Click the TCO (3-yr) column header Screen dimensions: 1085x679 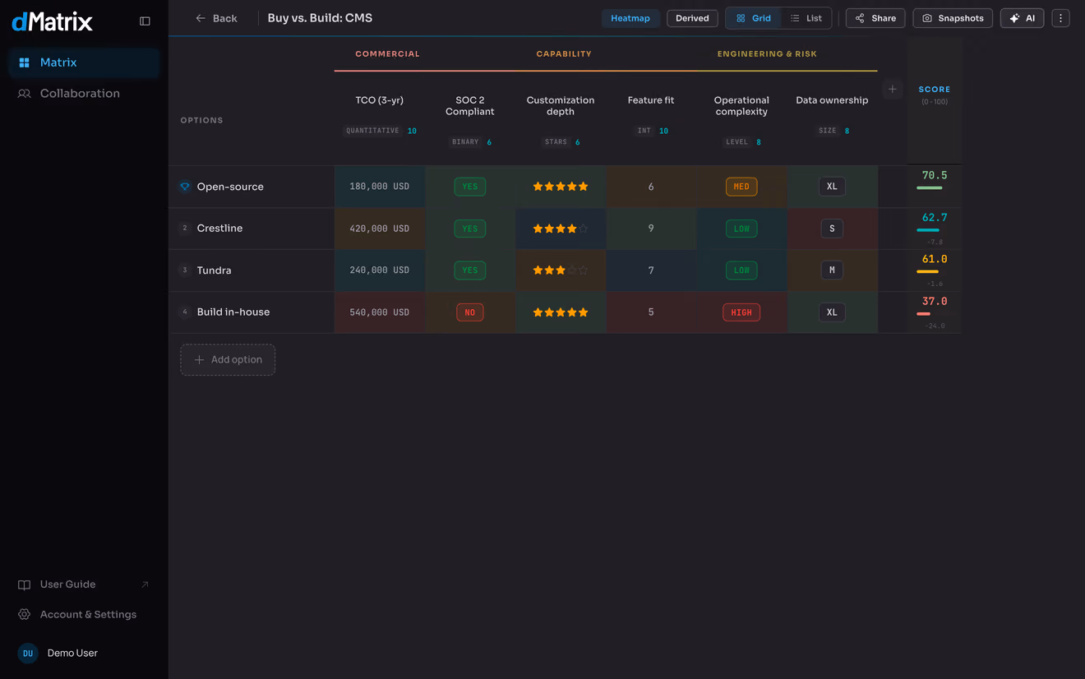[x=380, y=100]
